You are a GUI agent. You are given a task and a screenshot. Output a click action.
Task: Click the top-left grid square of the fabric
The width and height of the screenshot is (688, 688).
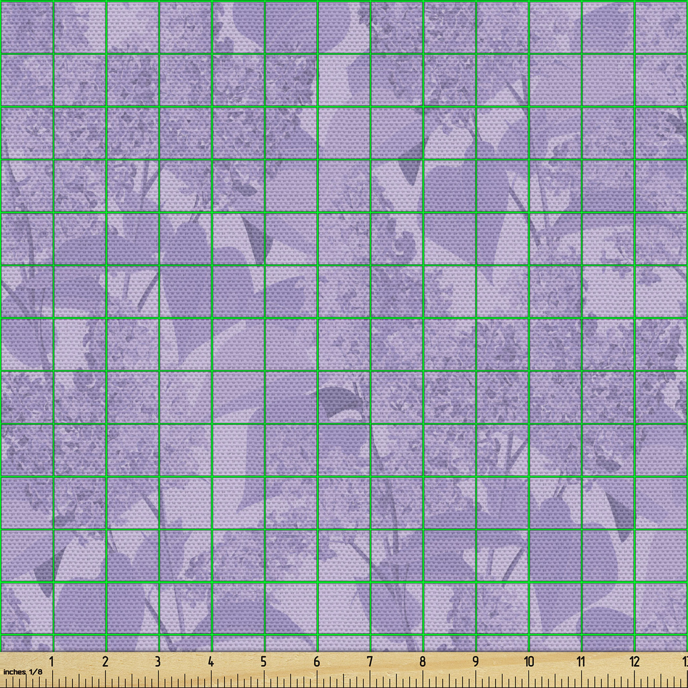[x=27, y=27]
